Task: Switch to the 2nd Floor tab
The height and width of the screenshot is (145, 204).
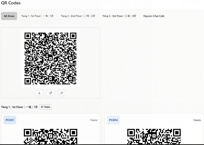Action: [78, 16]
